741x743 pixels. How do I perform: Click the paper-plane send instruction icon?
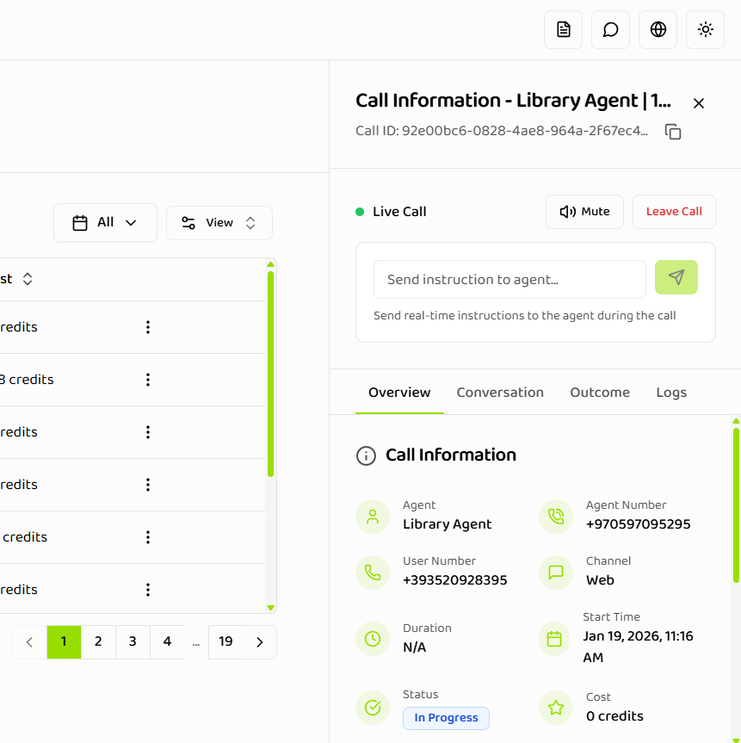676,277
